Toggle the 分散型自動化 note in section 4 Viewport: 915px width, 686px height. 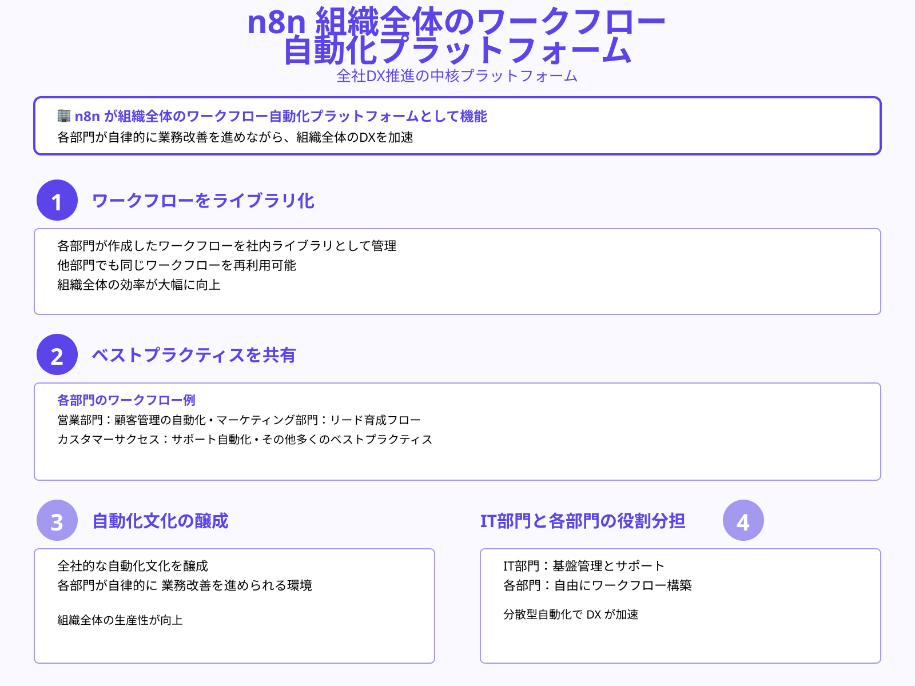[572, 616]
